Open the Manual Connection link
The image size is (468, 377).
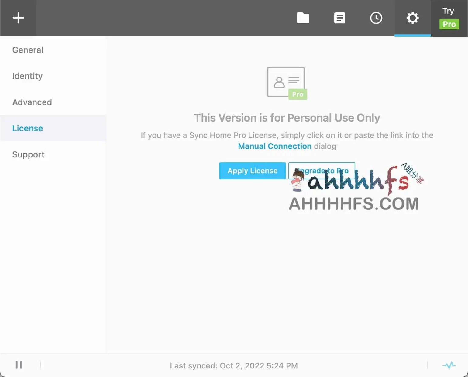[x=275, y=146]
